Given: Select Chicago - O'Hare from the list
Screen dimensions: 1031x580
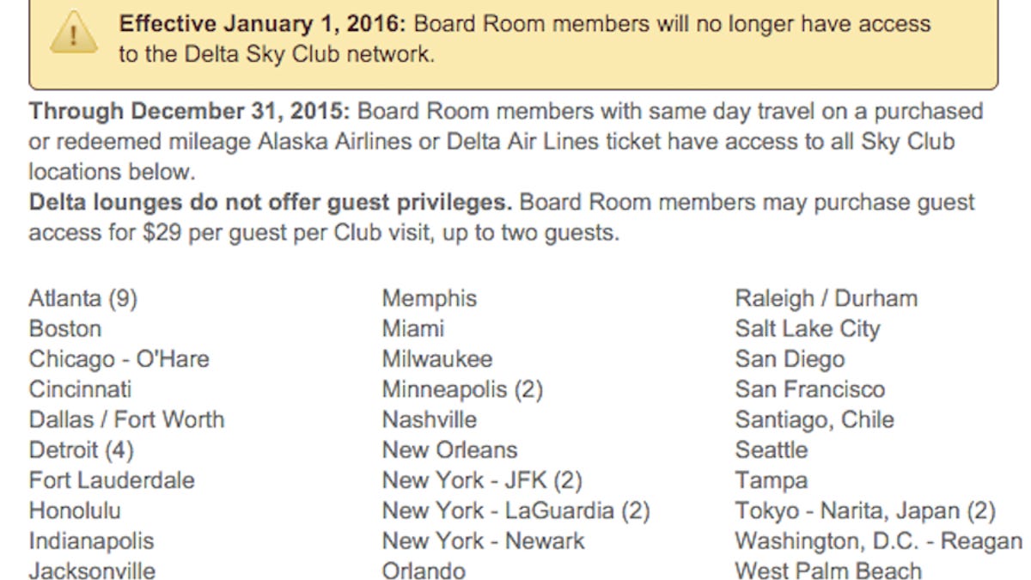Looking at the screenshot, I should coord(119,359).
